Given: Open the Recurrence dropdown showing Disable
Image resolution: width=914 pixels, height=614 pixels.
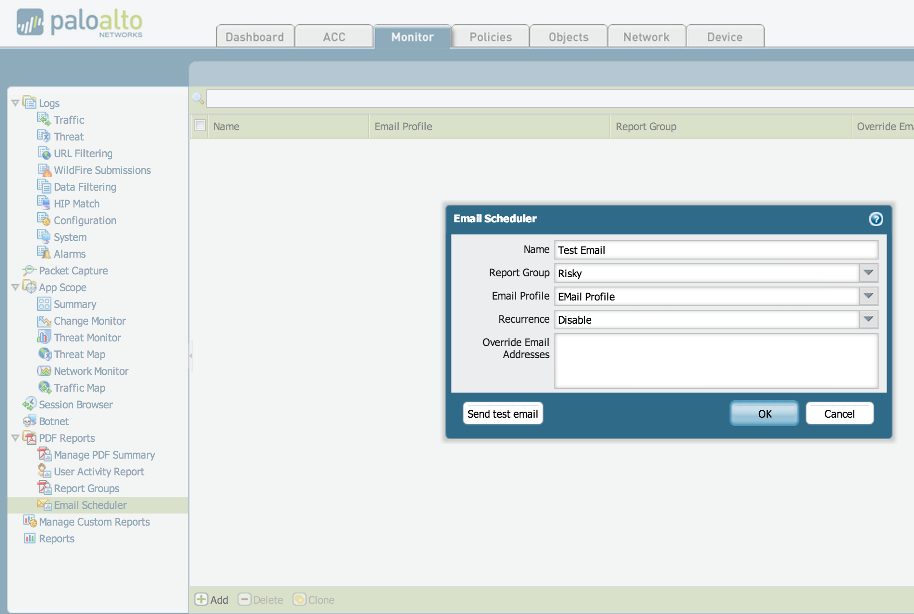Looking at the screenshot, I should pos(867,320).
